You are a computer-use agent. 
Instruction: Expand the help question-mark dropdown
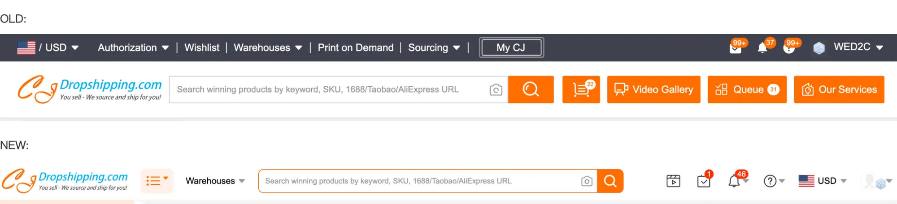pos(774,181)
